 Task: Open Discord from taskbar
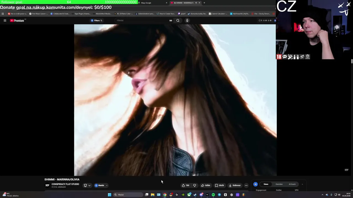coord(201,195)
